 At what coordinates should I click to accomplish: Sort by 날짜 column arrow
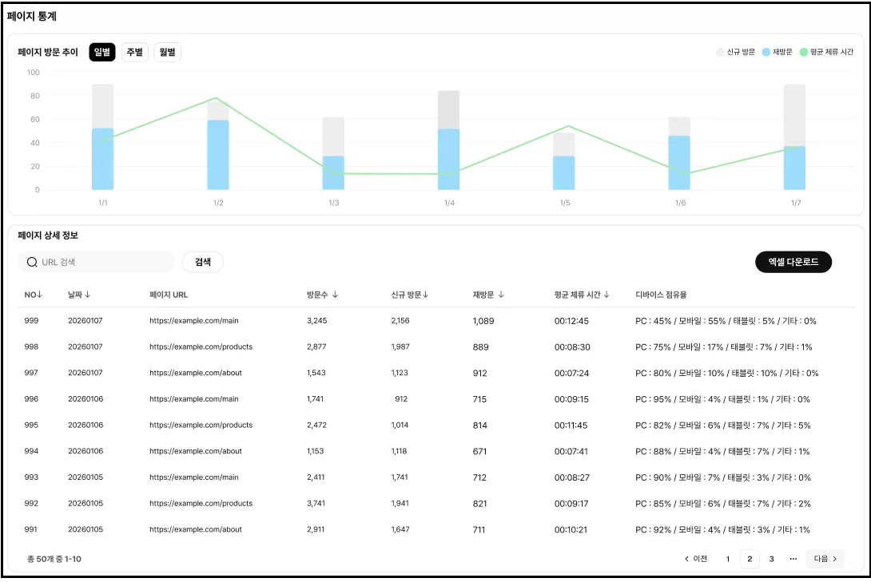[88, 295]
